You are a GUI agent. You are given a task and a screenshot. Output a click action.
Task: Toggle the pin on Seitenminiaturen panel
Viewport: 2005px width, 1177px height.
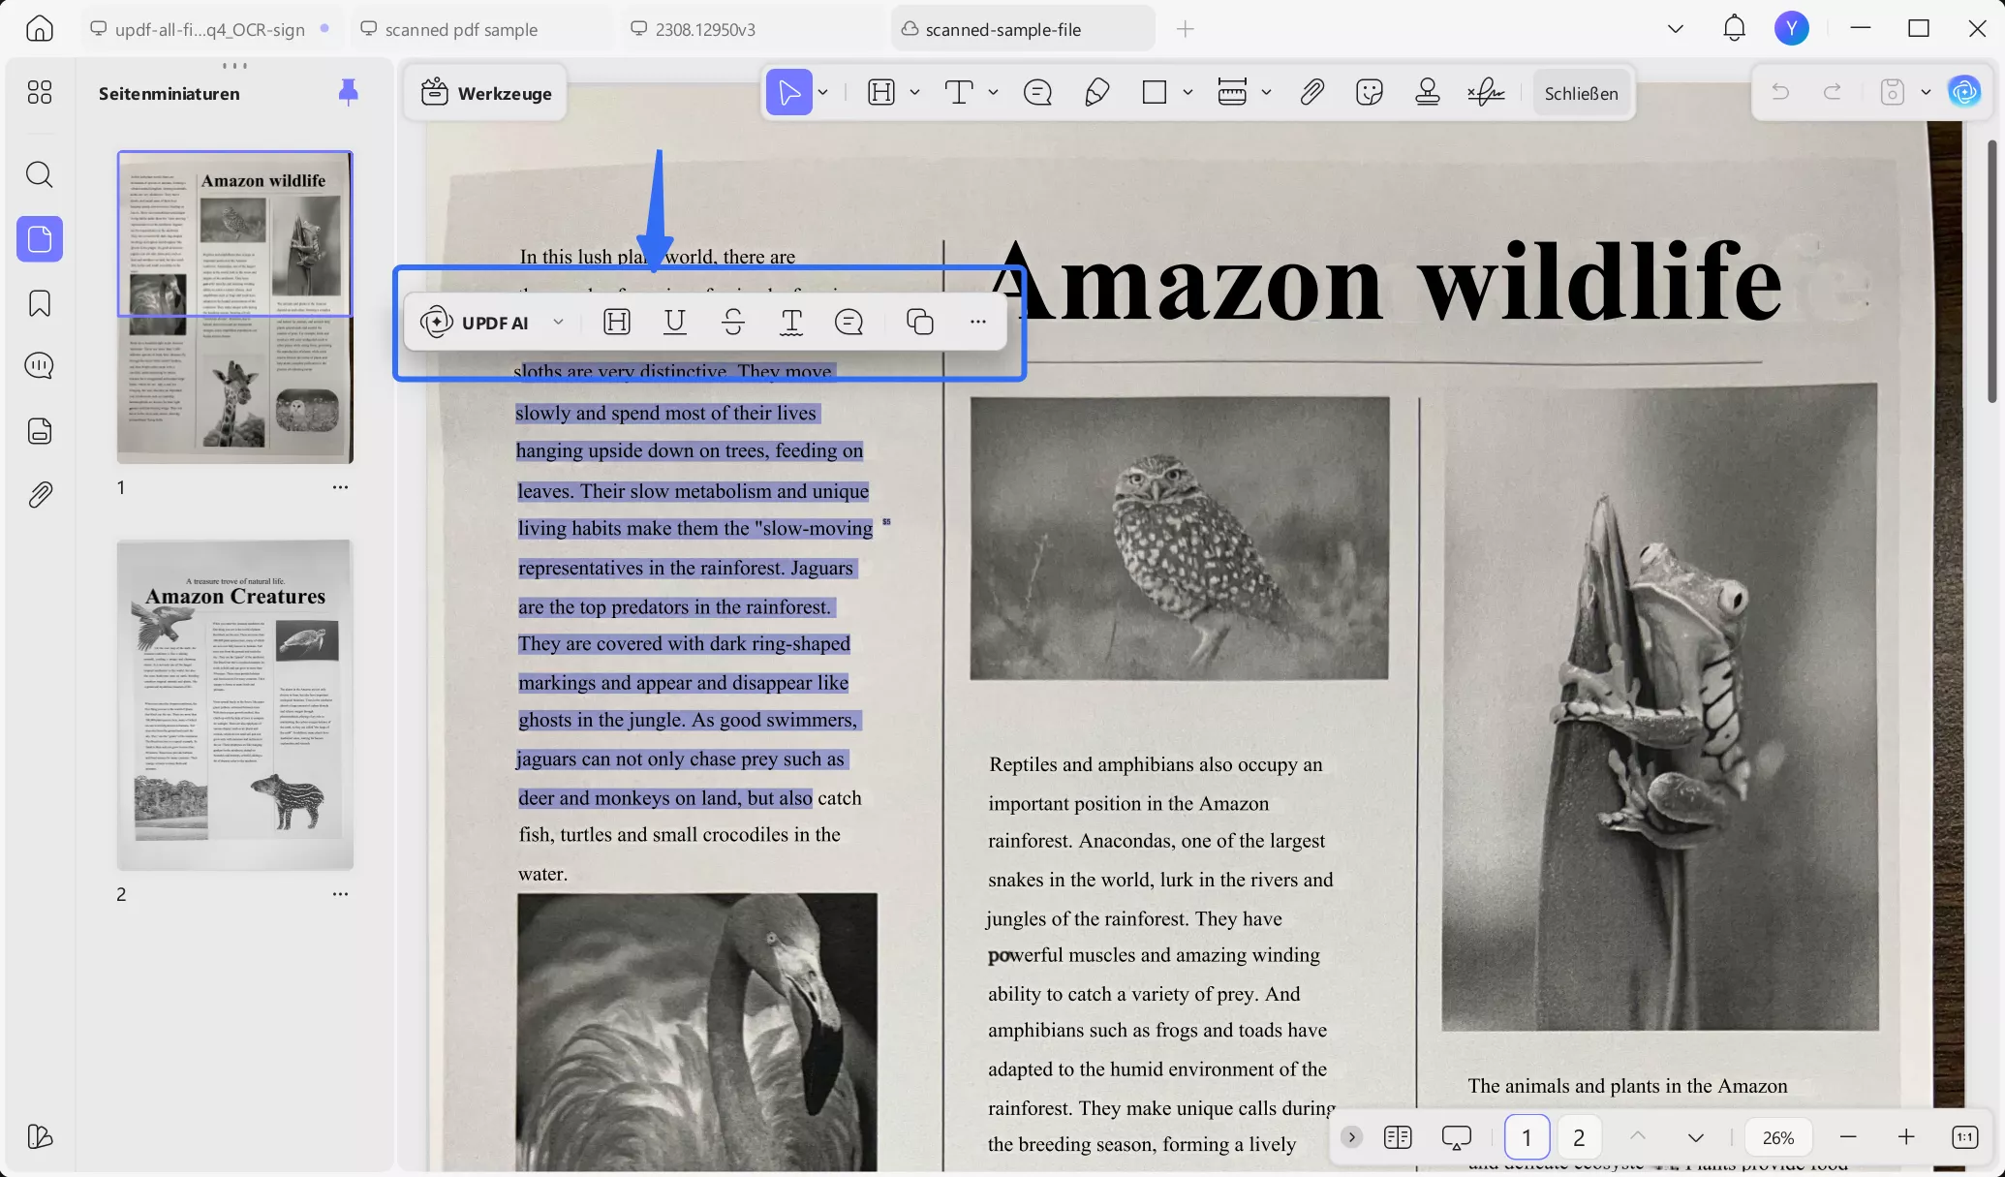[x=348, y=93]
